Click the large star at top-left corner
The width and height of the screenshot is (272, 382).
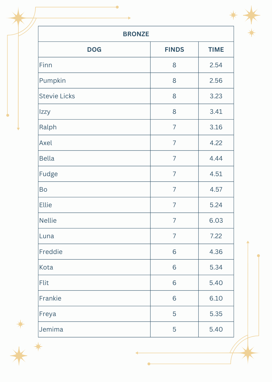[x=18, y=18]
